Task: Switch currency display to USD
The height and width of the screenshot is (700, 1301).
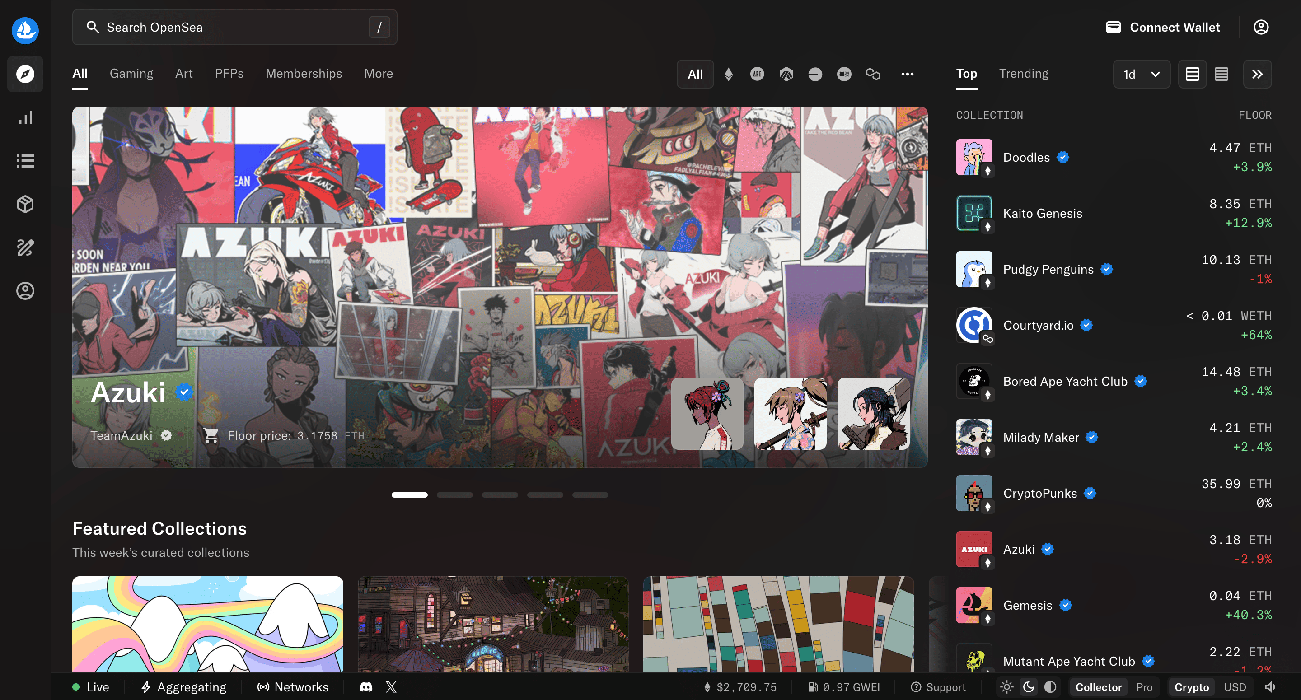Action: pyautogui.click(x=1234, y=687)
